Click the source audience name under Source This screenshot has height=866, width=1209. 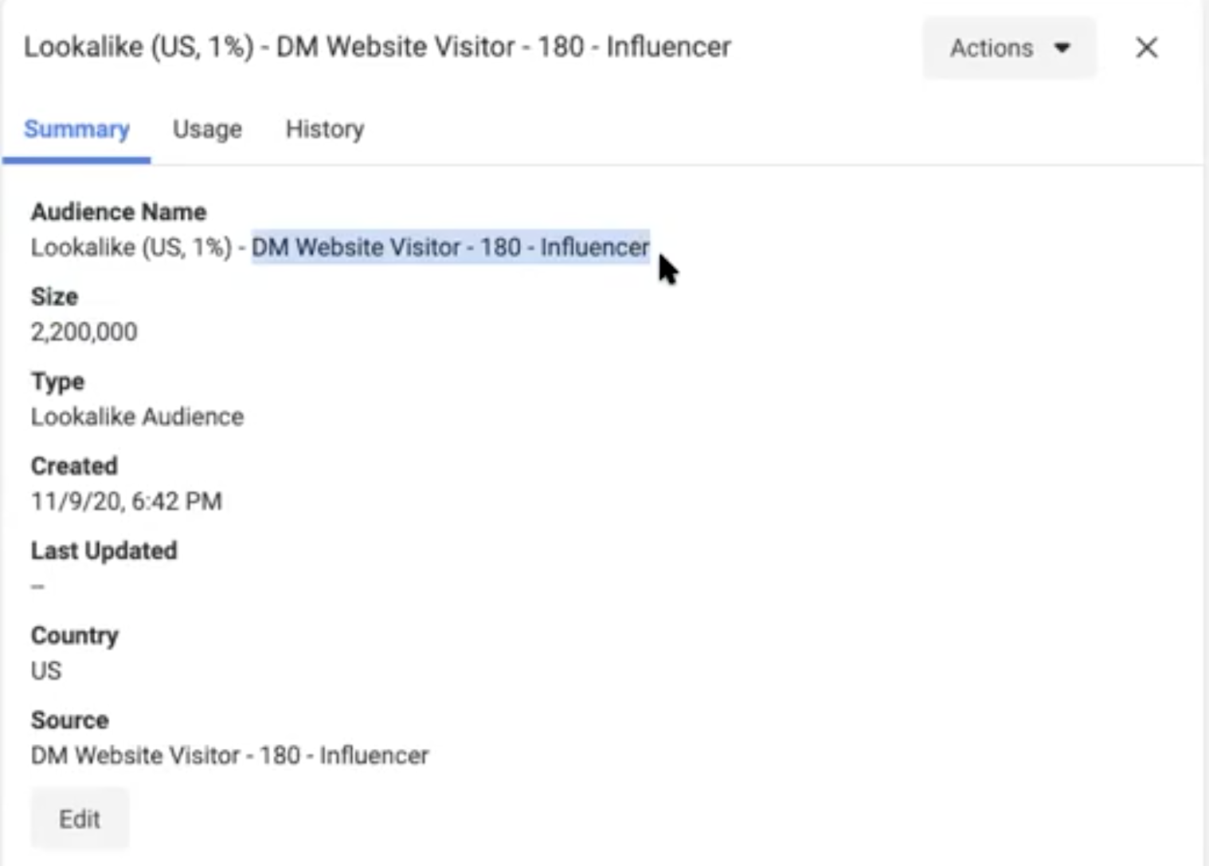229,755
